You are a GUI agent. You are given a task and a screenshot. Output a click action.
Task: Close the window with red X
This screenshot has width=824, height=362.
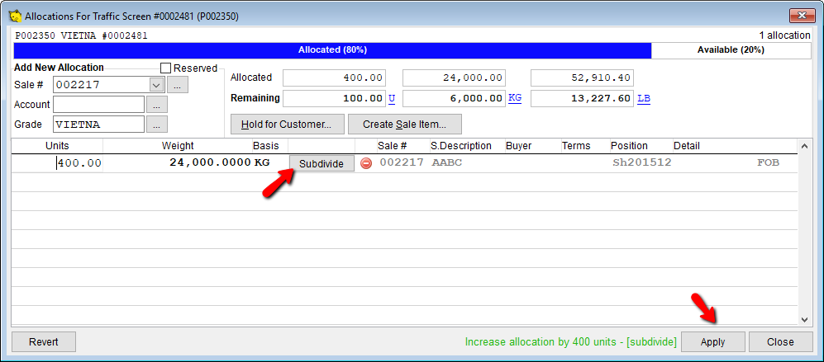pos(802,16)
